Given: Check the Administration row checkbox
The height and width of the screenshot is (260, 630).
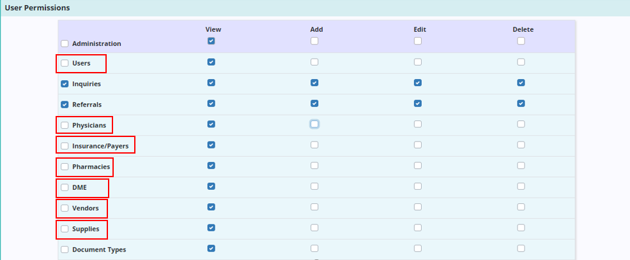Looking at the screenshot, I should pos(65,44).
